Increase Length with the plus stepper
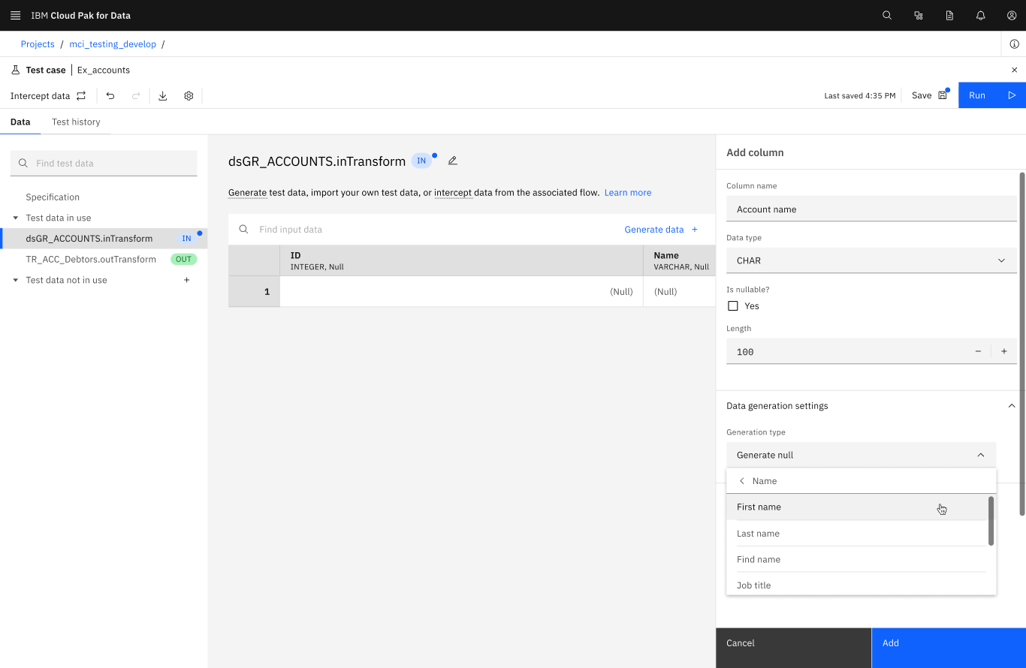Image resolution: width=1026 pixels, height=668 pixels. 1003,351
